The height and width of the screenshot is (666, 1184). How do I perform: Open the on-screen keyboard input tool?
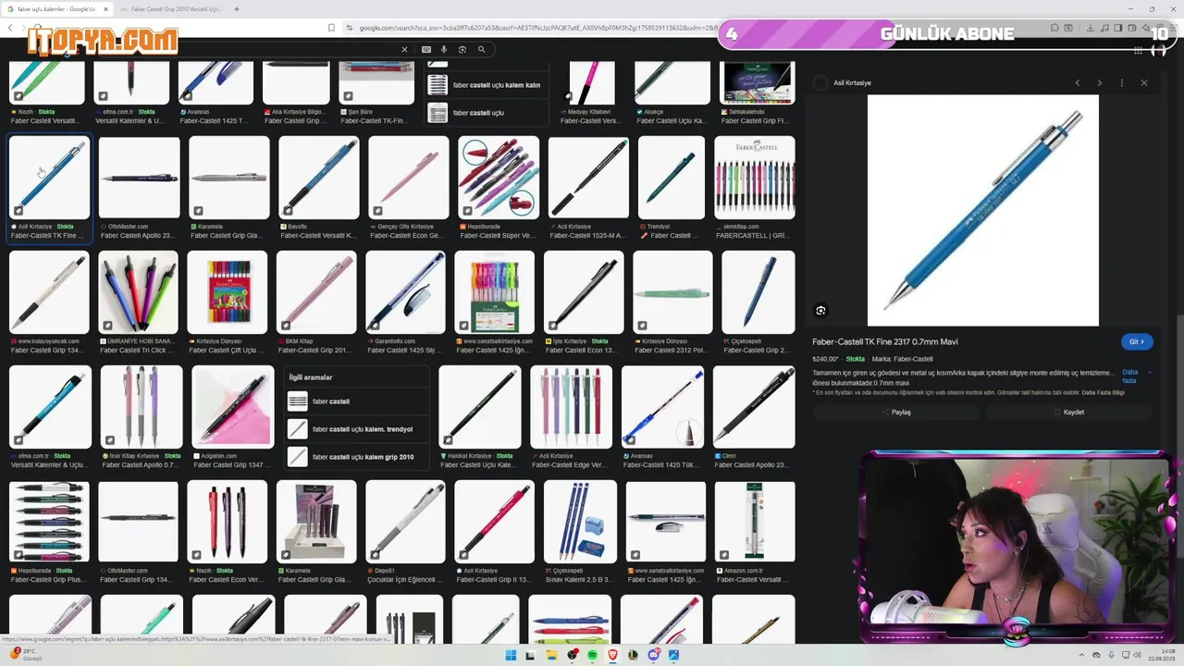(x=426, y=49)
